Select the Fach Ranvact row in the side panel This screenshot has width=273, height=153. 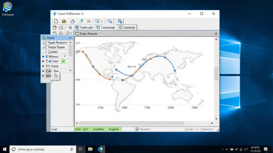pyautogui.click(x=55, y=42)
